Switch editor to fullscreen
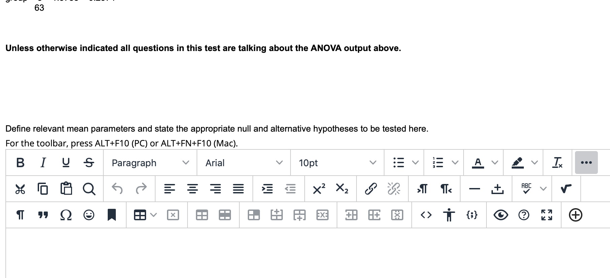The width and height of the screenshot is (610, 278). 547,215
